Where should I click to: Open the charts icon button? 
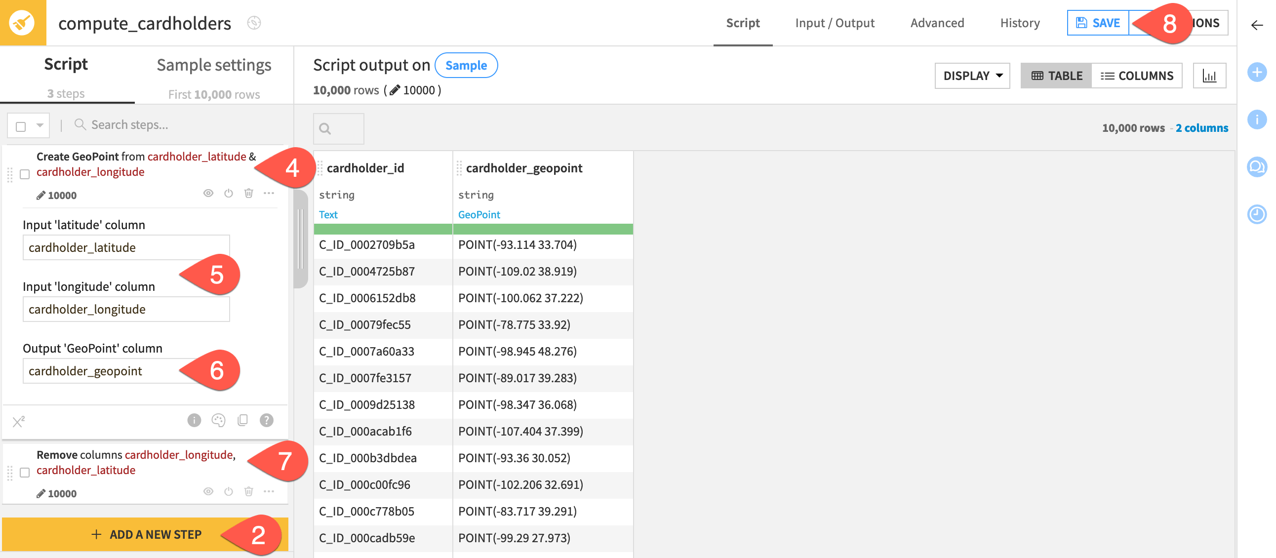1209,76
